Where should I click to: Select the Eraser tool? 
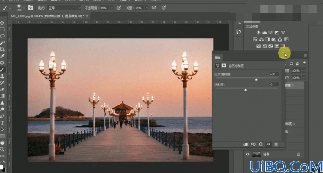2,89
